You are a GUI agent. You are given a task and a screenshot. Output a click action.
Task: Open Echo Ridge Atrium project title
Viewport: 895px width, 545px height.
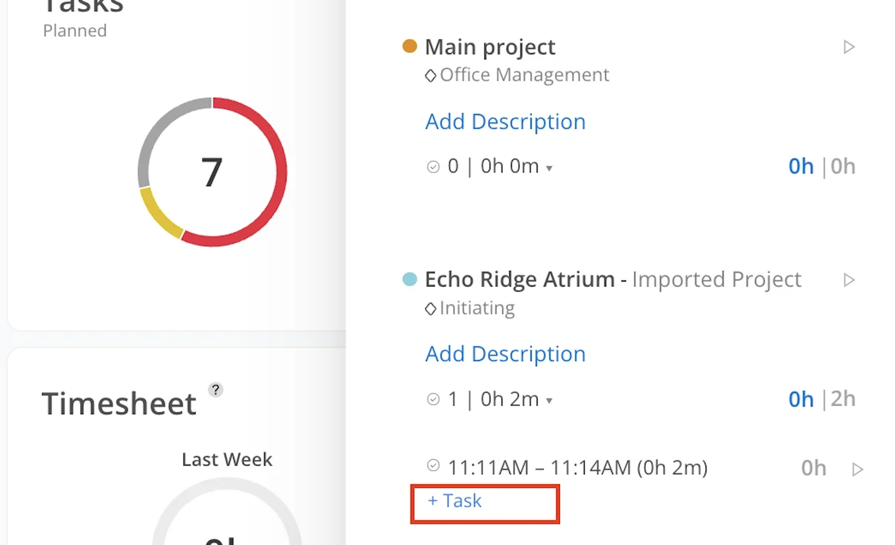click(x=520, y=279)
